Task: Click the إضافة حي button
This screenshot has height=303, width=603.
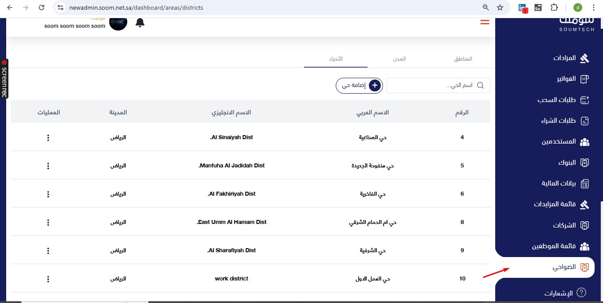Action: point(359,86)
